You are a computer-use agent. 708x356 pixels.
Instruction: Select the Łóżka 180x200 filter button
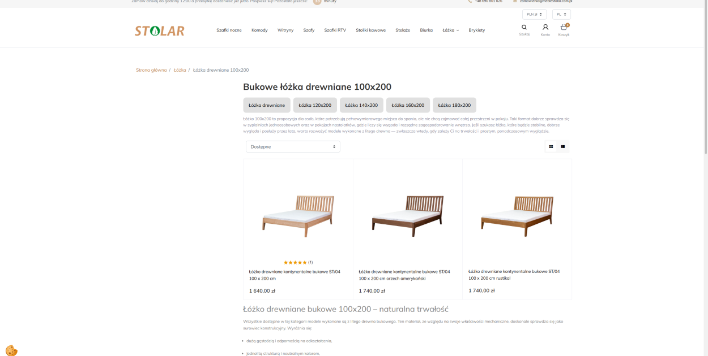point(454,105)
